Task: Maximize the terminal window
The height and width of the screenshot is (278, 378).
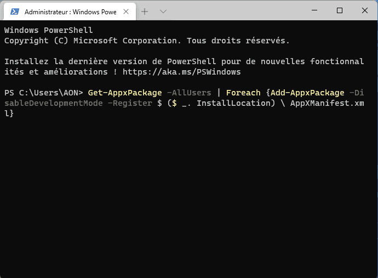Action: click(x=340, y=10)
